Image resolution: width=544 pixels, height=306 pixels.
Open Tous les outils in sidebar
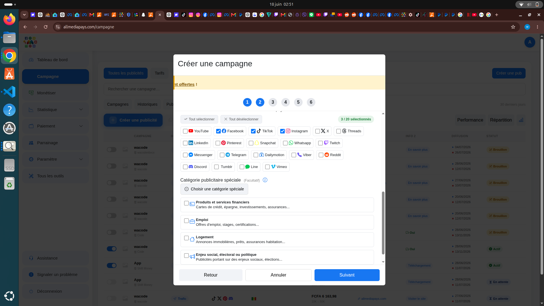click(56, 176)
